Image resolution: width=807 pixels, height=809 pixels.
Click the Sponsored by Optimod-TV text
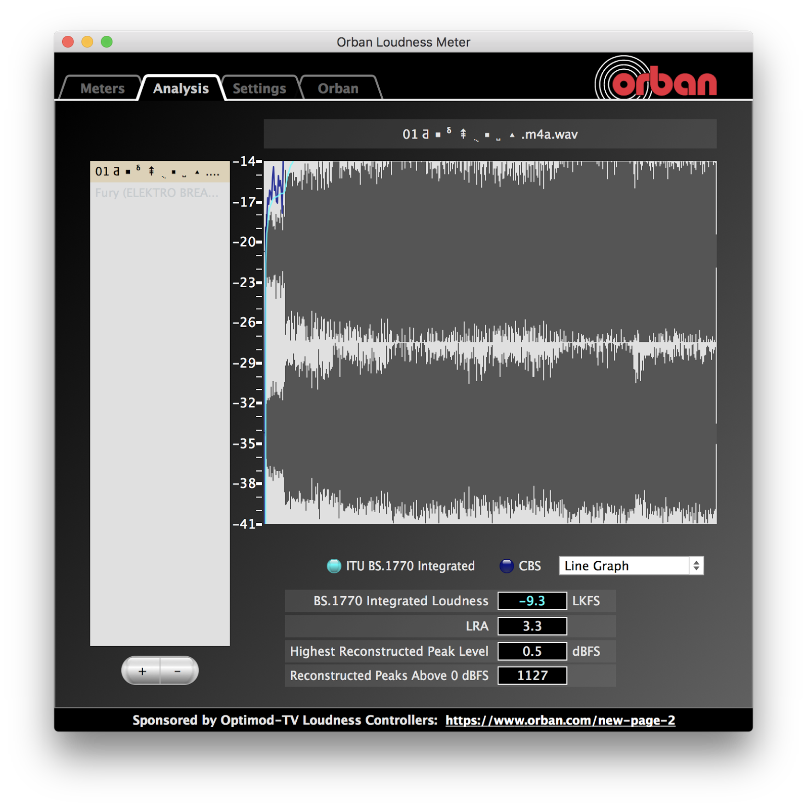click(285, 720)
